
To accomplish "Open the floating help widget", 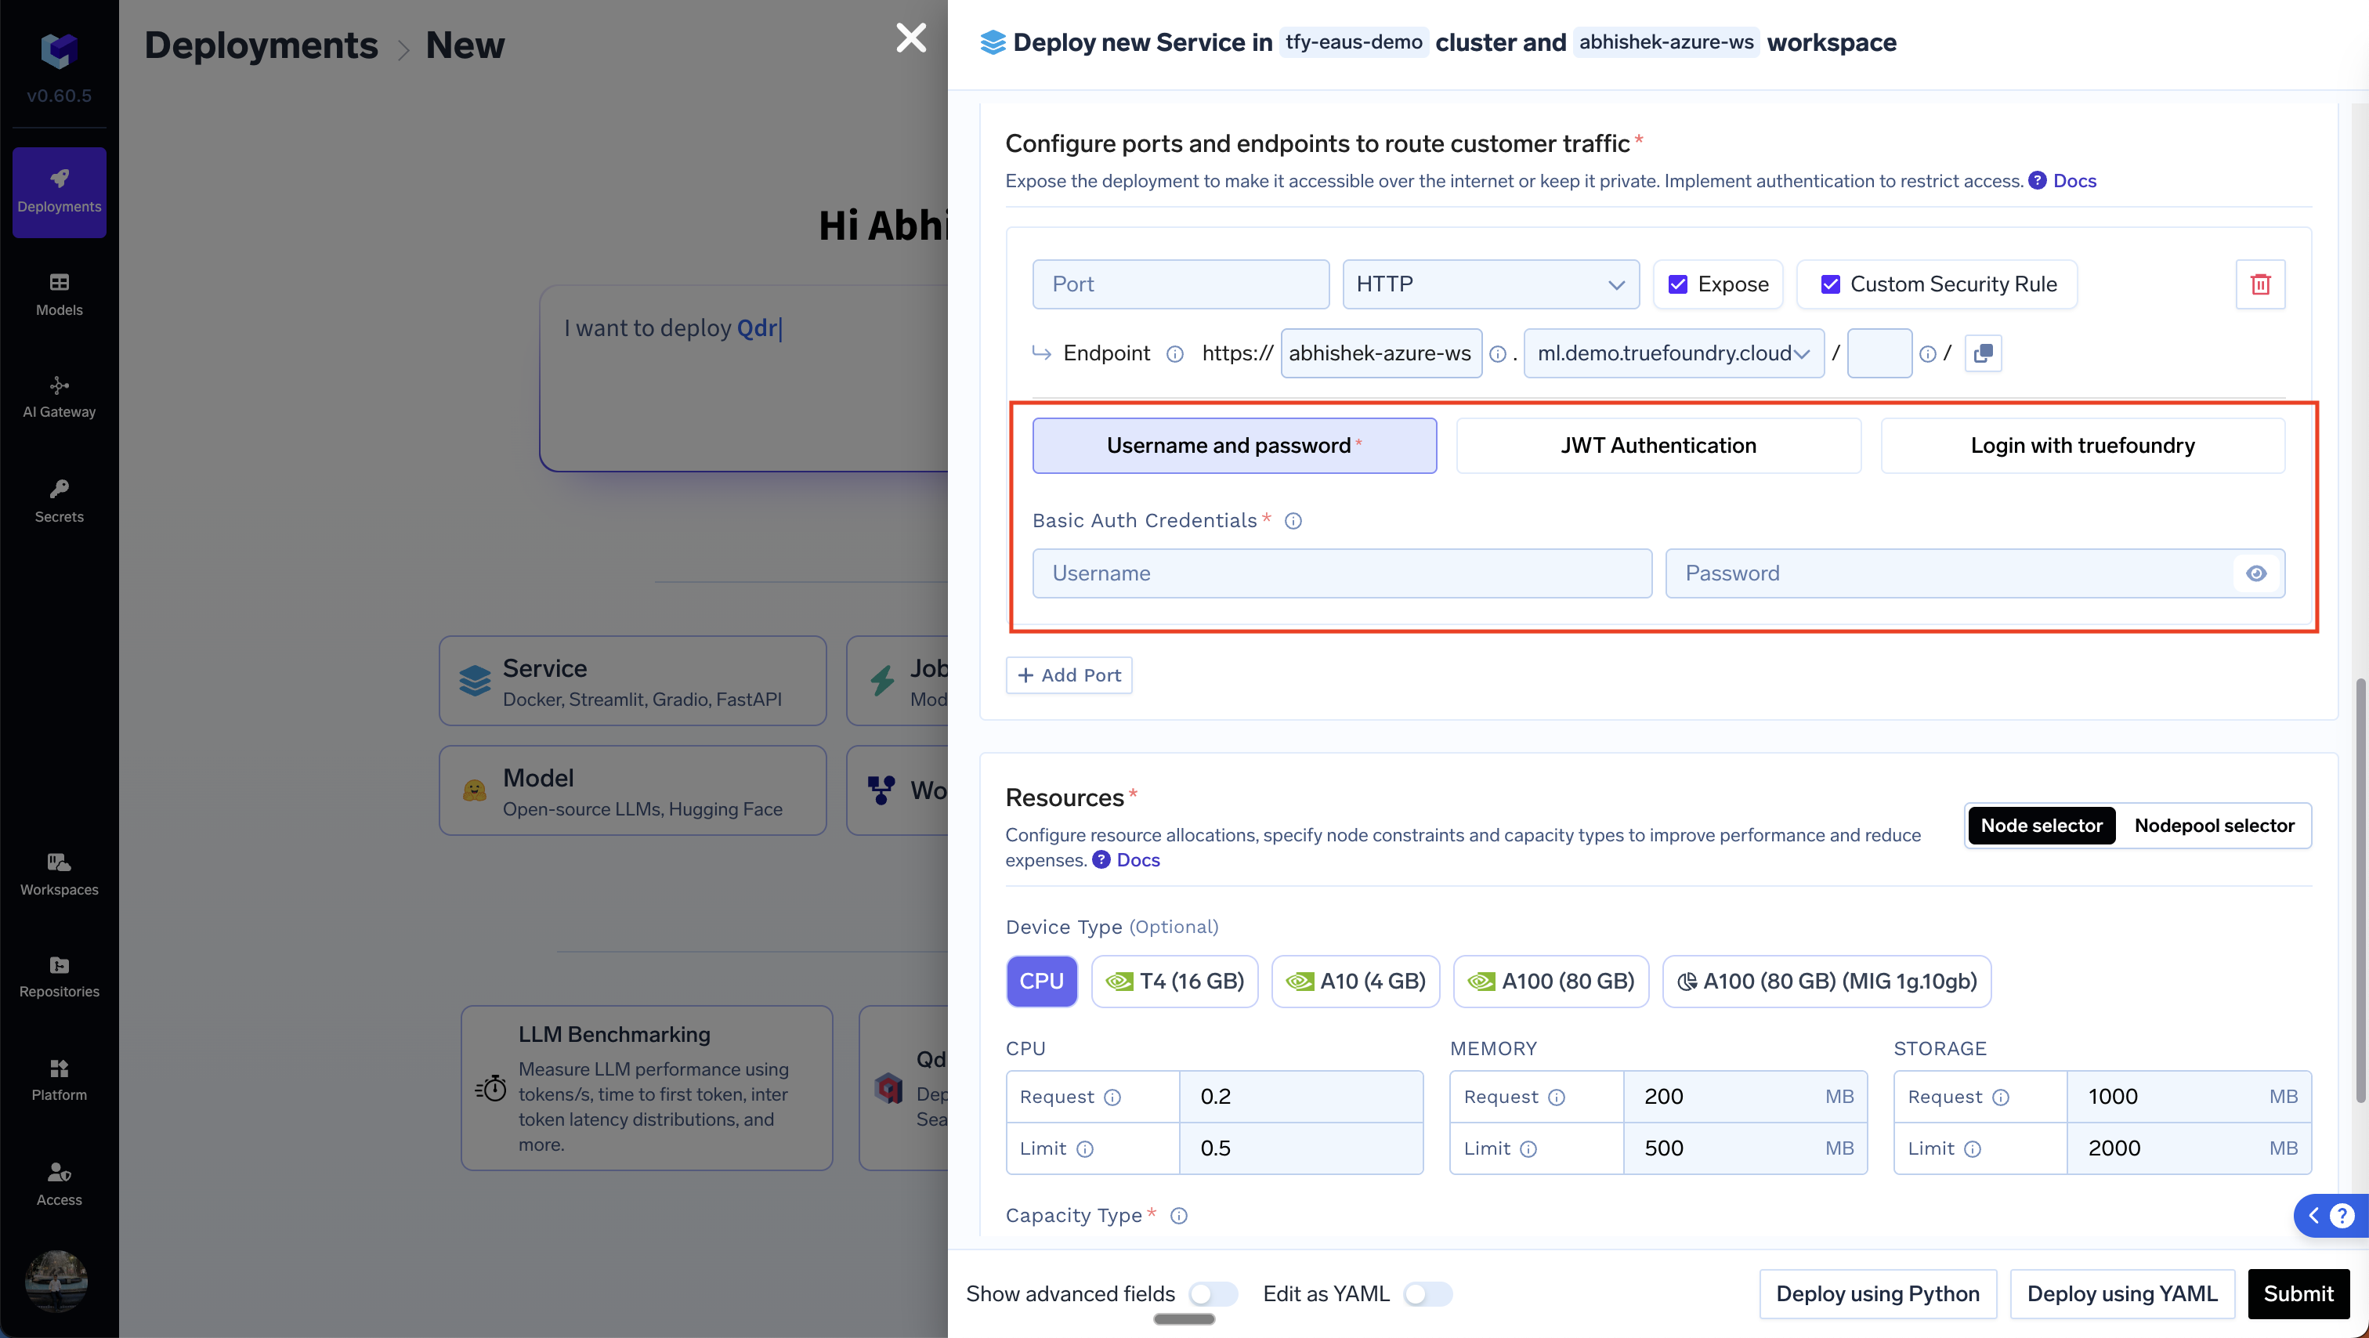I will click(2331, 1216).
